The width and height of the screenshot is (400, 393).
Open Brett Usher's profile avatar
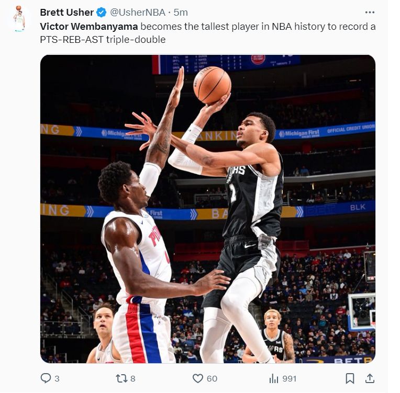19,19
